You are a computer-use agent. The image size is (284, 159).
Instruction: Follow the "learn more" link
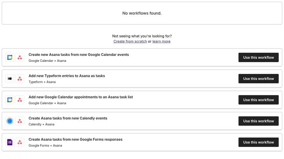(162, 41)
